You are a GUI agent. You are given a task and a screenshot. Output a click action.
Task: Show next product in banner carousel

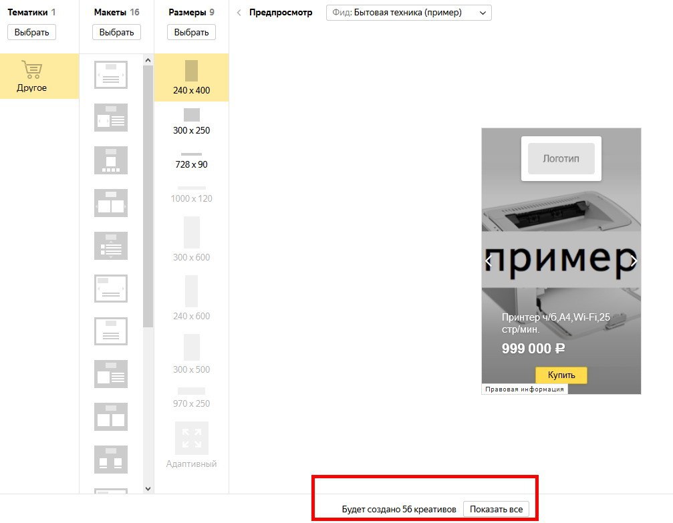click(634, 260)
